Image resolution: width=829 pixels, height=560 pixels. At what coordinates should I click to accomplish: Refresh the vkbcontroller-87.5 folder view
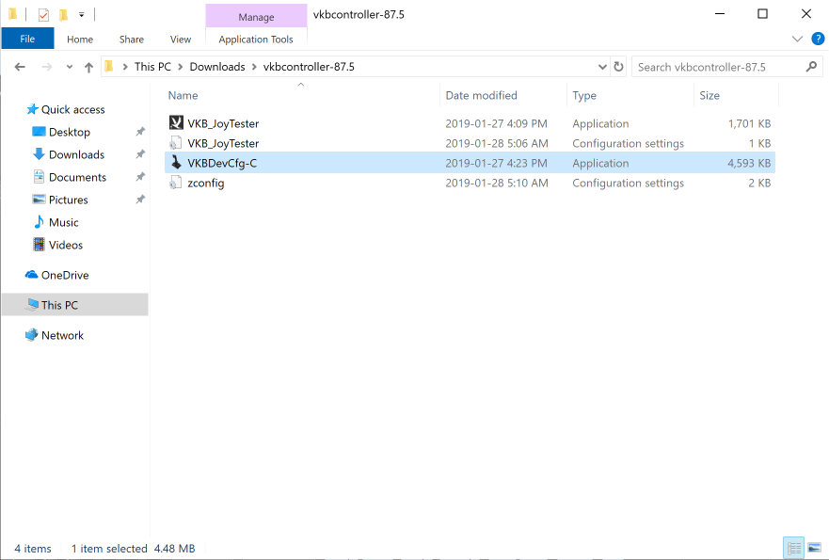[x=618, y=67]
